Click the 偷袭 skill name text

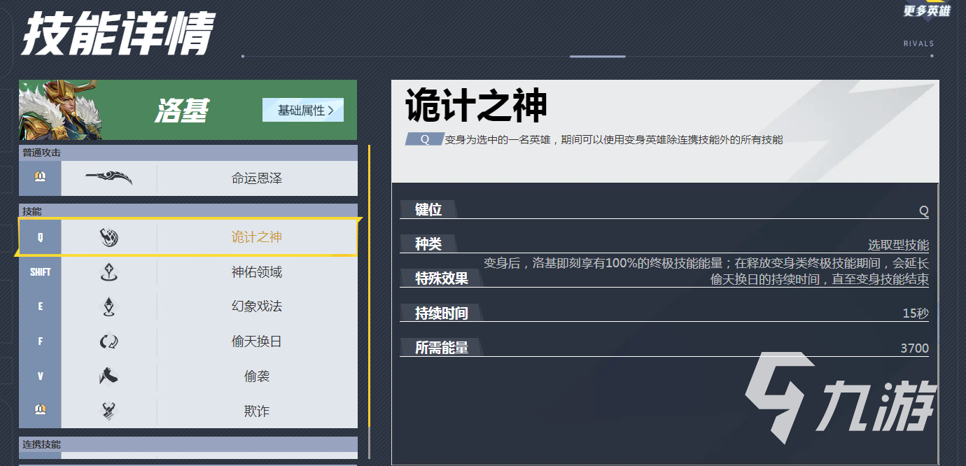click(x=256, y=376)
